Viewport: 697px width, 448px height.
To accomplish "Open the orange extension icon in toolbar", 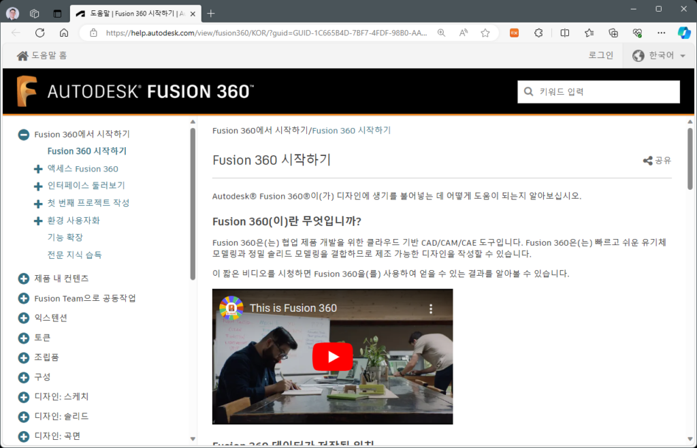I will point(515,33).
